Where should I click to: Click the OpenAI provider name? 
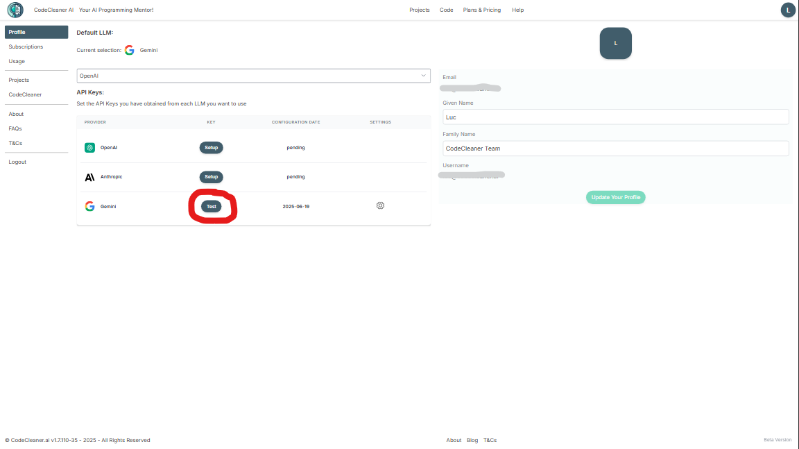click(108, 148)
